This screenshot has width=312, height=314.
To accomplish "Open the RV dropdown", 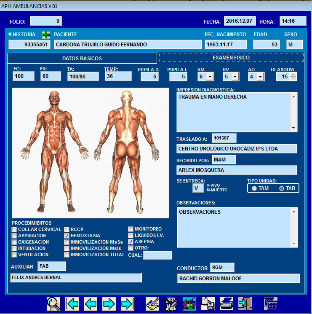I will [x=235, y=76].
